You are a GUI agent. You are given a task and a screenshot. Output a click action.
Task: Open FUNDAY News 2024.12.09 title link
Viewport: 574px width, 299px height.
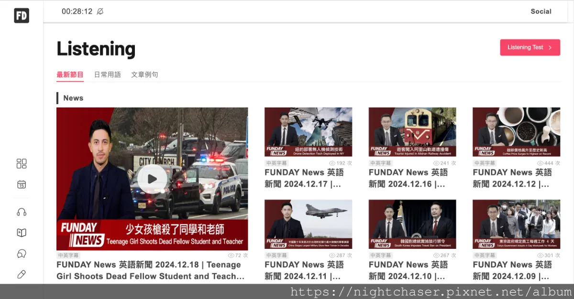coord(512,270)
